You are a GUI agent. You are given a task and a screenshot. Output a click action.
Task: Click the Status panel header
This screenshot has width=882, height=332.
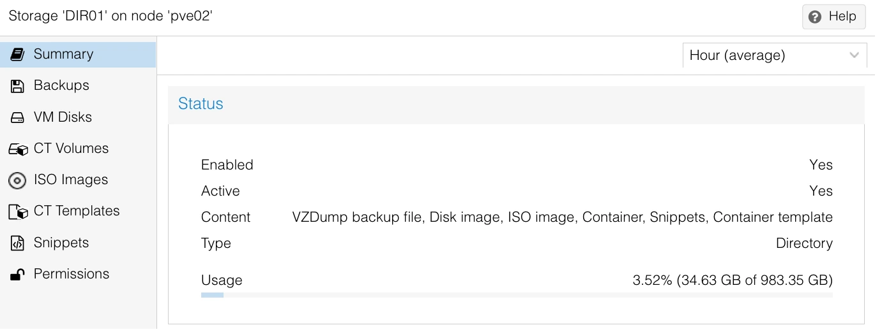[x=516, y=105]
